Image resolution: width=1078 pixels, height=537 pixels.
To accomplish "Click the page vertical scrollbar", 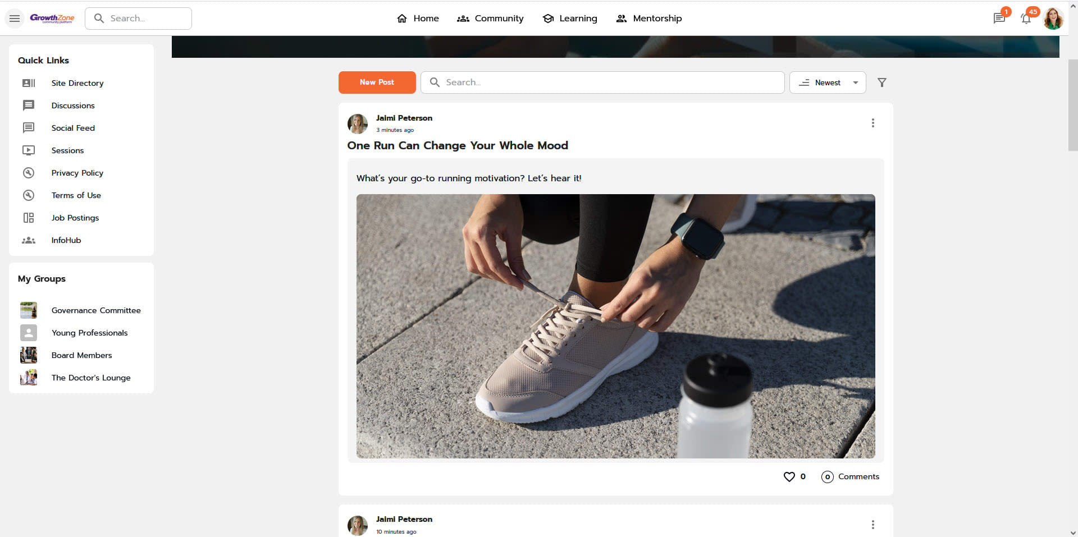I will point(1072,105).
